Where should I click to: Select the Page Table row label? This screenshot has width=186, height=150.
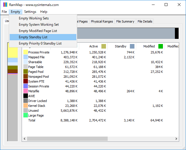36,67
